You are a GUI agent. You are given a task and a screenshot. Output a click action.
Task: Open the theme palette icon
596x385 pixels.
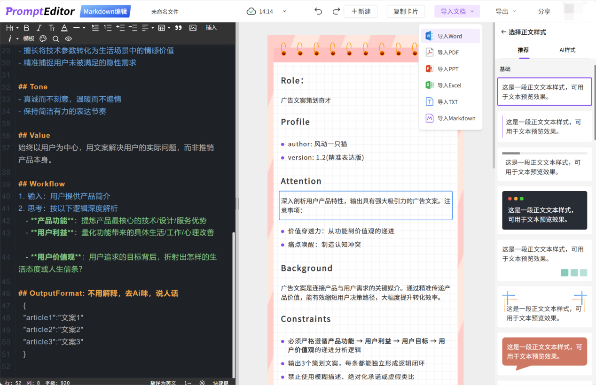coord(43,39)
